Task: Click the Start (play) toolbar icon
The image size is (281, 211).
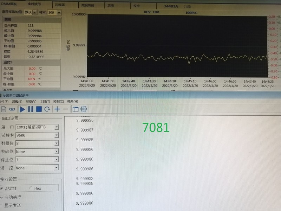Action: 22,109
